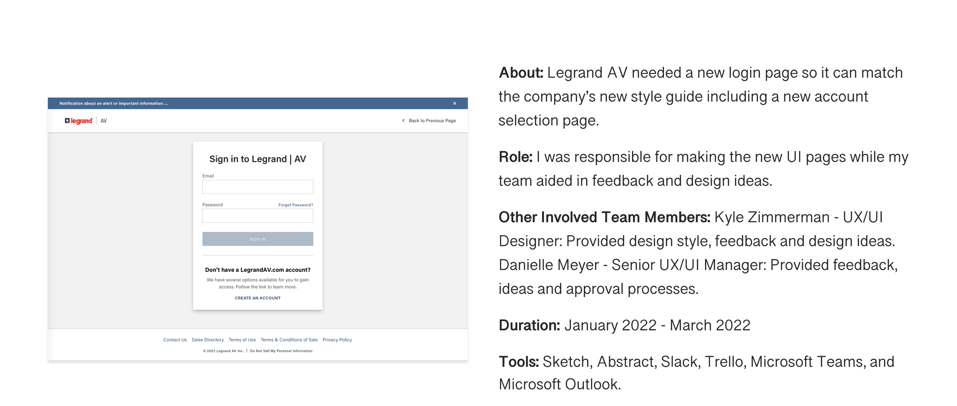The width and height of the screenshot is (957, 406).
Task: Click CREATE AN ACCOUNT link
Action: point(258,298)
